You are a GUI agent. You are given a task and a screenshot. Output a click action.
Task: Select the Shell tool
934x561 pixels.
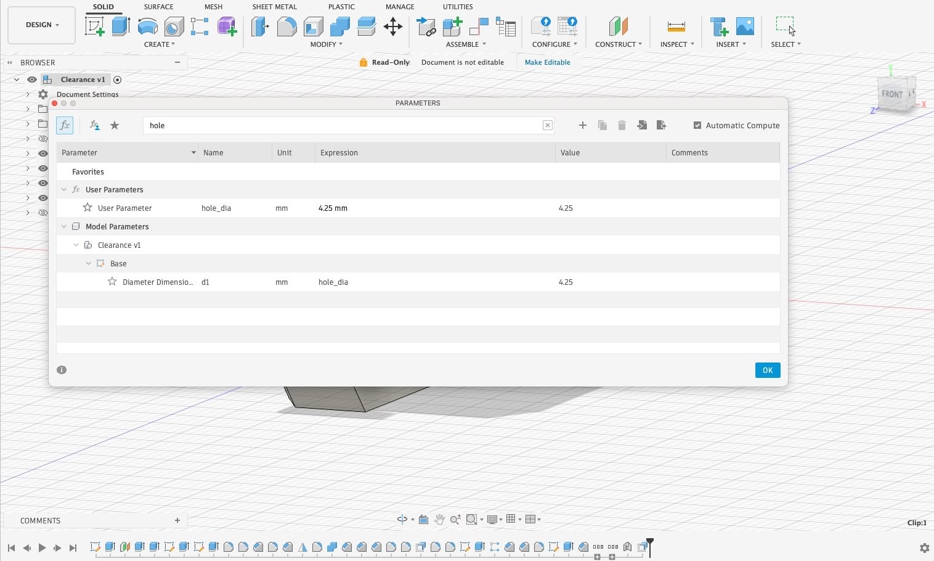pyautogui.click(x=313, y=27)
